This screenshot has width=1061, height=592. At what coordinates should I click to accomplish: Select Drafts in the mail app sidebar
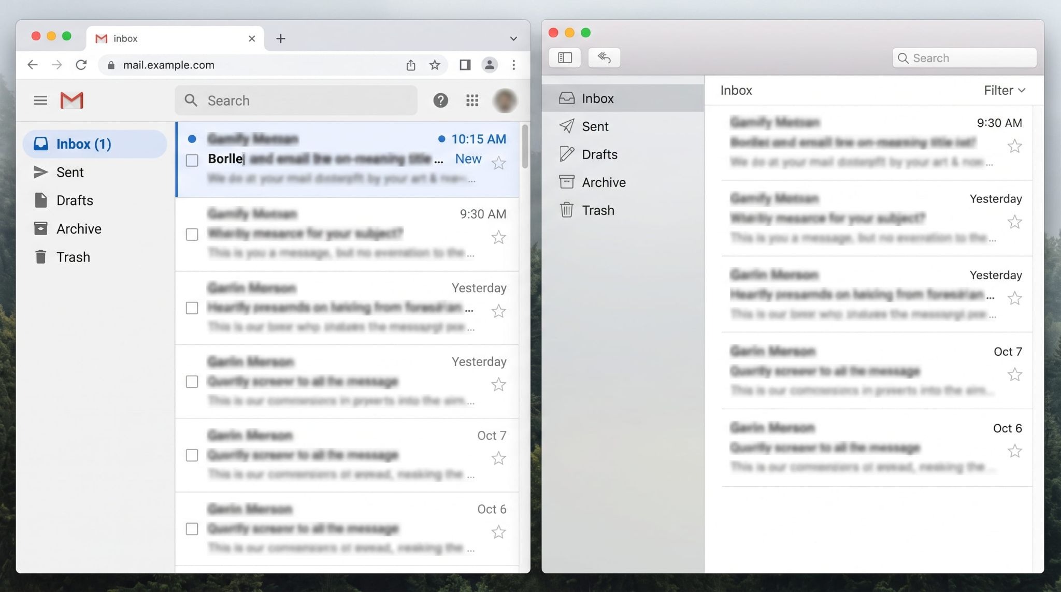pyautogui.click(x=623, y=154)
